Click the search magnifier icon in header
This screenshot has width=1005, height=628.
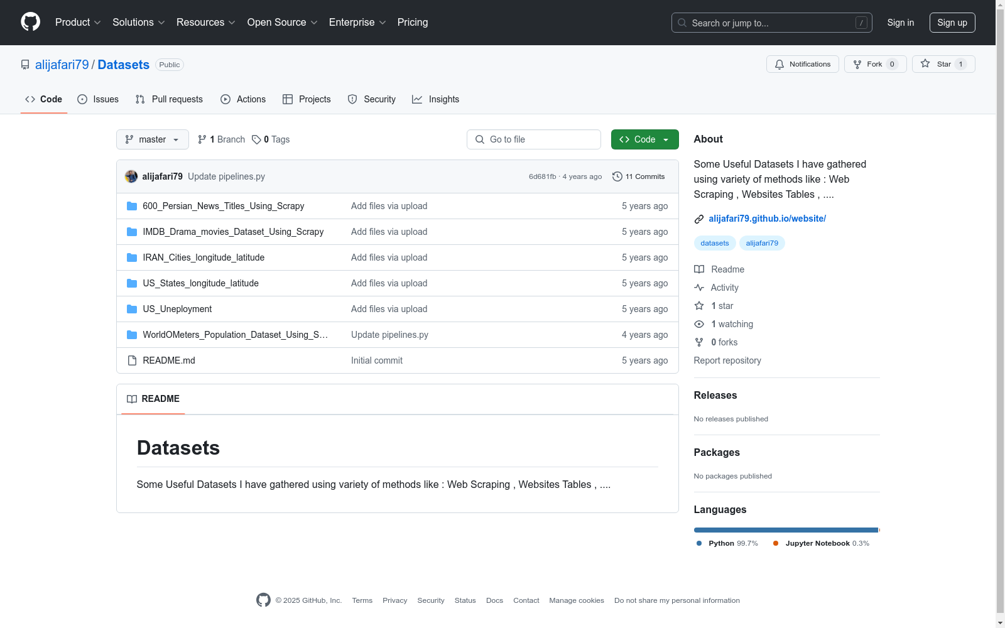coord(682,23)
